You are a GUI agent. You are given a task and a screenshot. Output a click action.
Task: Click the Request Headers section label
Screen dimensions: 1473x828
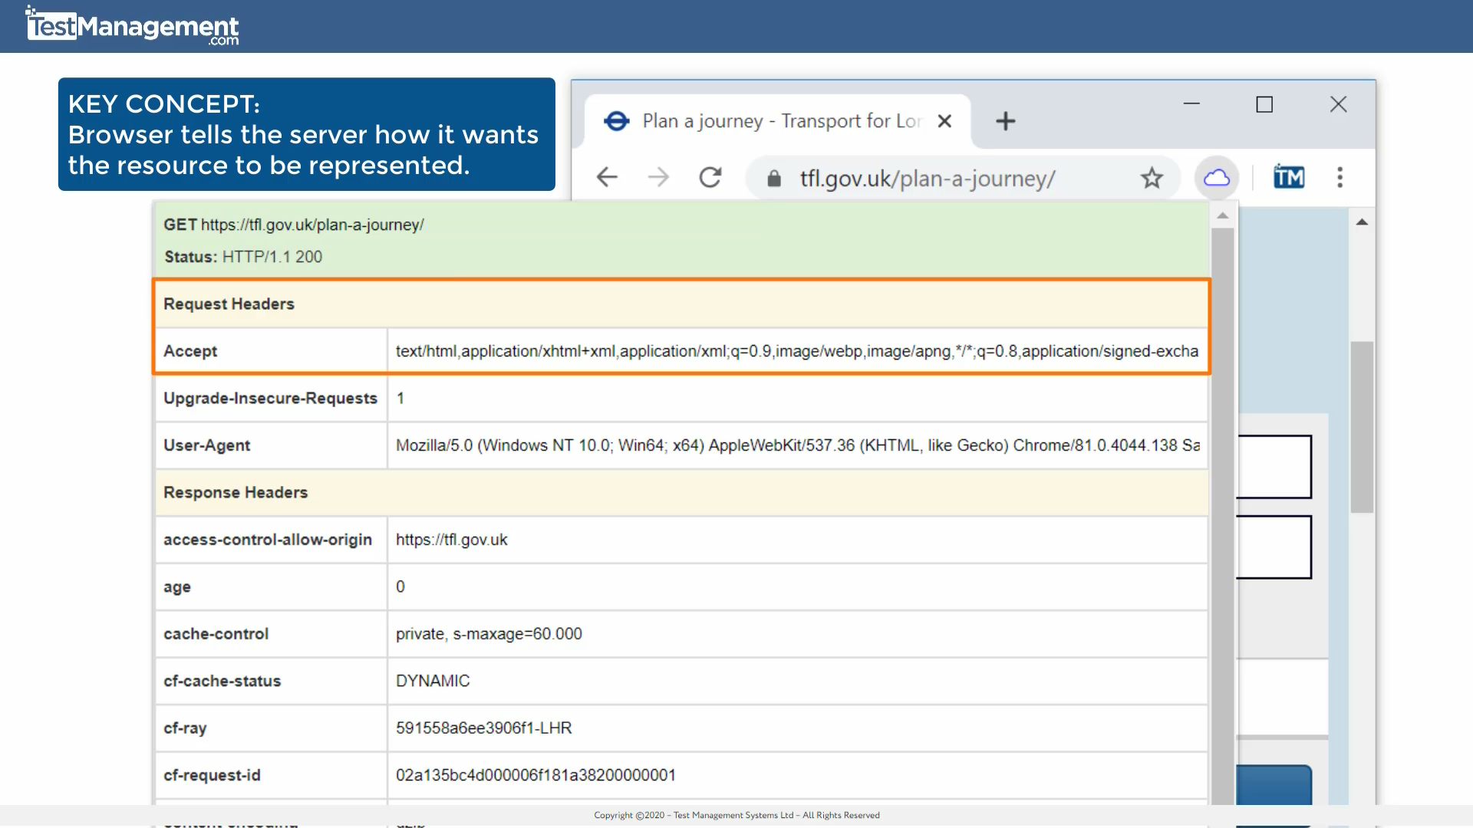coord(229,304)
